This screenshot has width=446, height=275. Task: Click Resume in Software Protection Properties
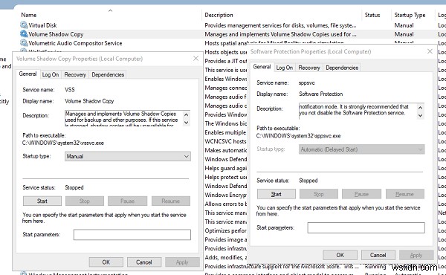click(x=405, y=194)
